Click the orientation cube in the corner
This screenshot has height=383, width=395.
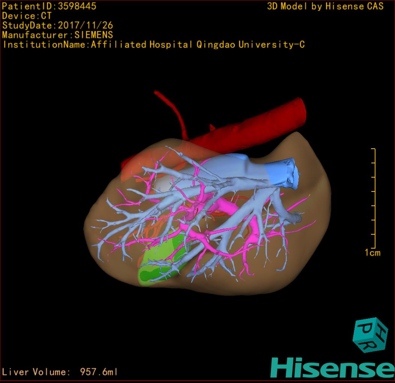click(x=370, y=335)
